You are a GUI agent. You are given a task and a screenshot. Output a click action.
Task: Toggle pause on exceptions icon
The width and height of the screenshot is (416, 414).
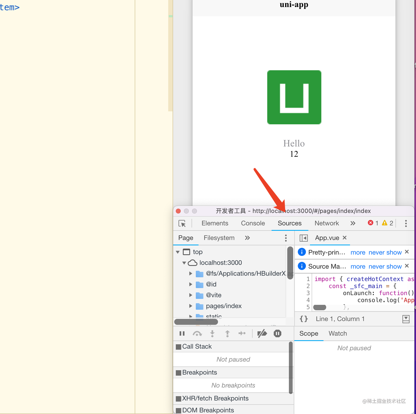[278, 333]
